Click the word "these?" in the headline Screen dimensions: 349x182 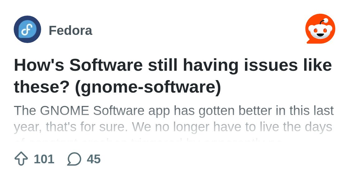[x=42, y=87]
